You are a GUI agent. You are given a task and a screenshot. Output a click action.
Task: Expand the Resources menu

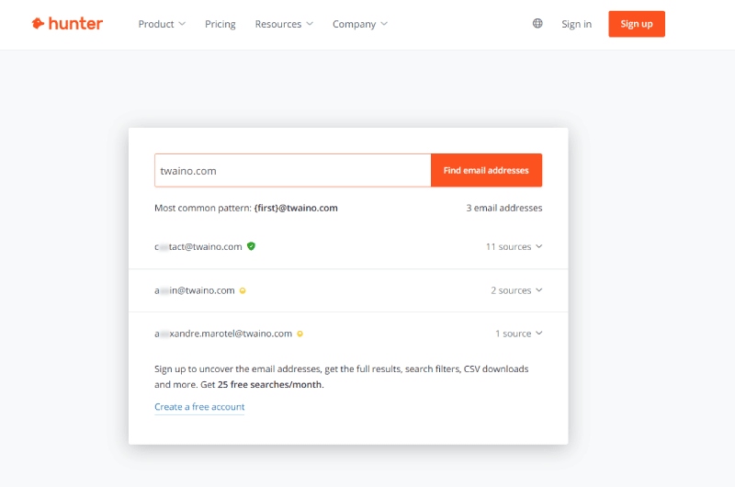[x=284, y=24]
